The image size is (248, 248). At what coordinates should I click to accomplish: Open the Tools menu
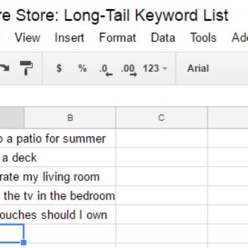[x=203, y=38]
